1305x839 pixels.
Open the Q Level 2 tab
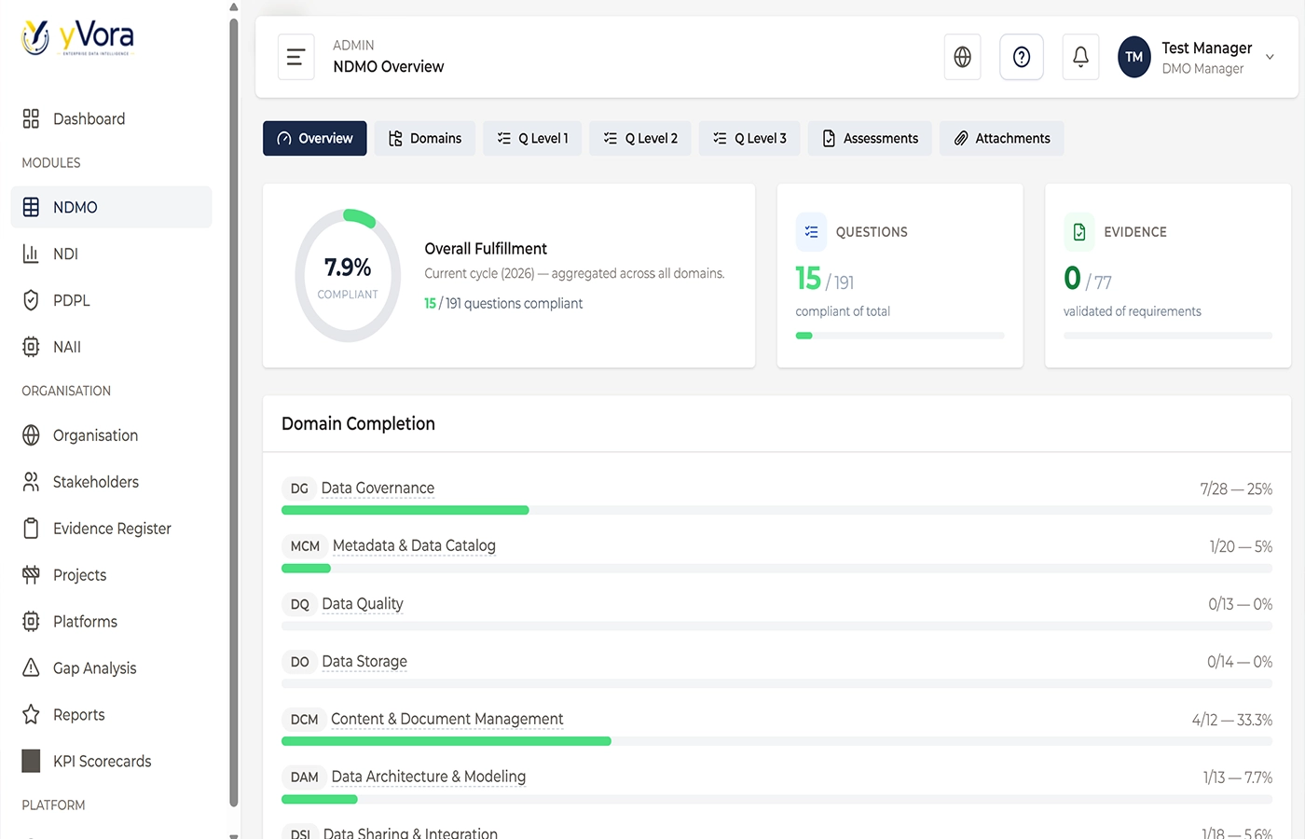[x=640, y=139]
